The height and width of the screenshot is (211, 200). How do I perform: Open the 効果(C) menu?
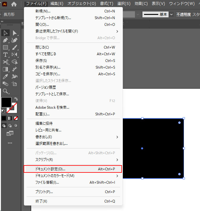point(141,4)
